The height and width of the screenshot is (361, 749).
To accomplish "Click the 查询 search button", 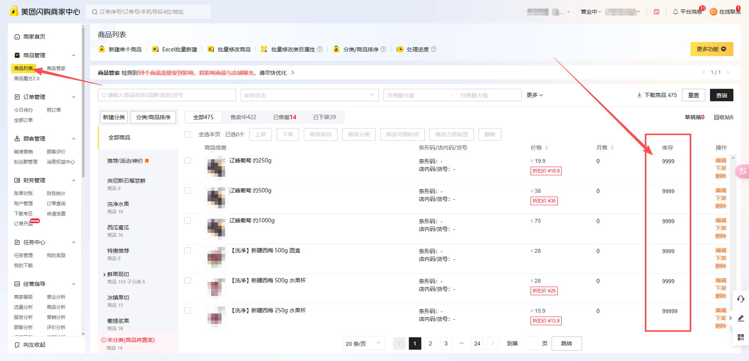I will pyautogui.click(x=721, y=95).
